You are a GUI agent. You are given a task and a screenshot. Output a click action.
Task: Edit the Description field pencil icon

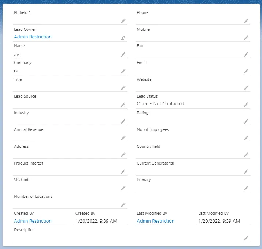246,238
